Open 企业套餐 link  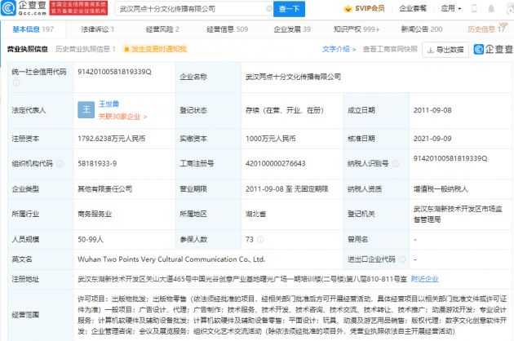pos(413,8)
